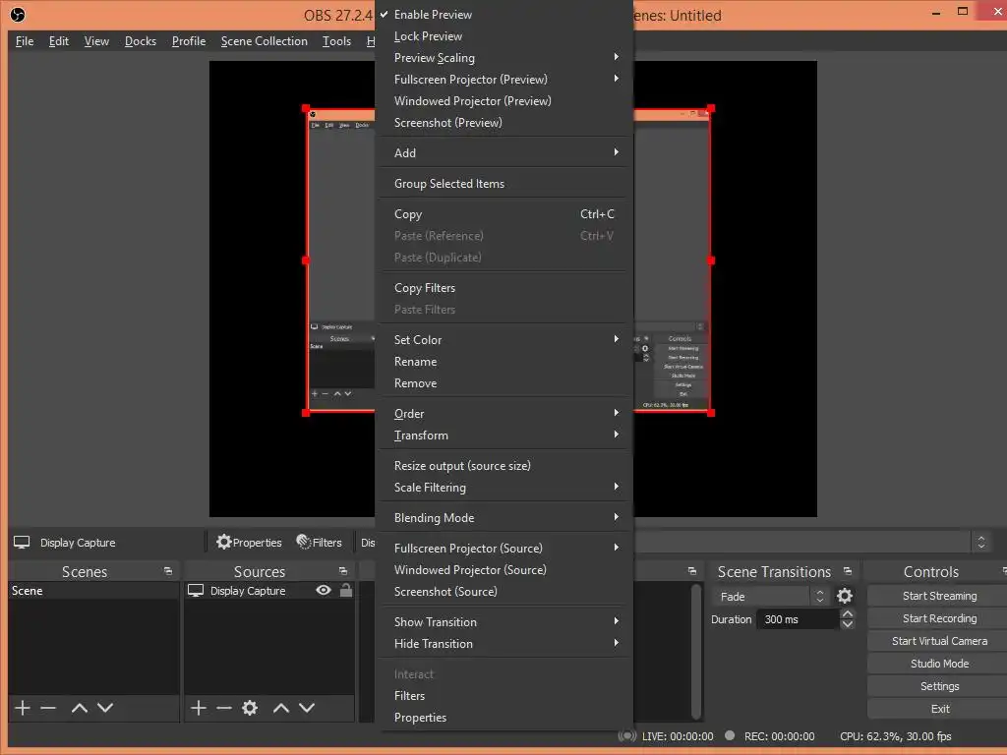1007x755 pixels.
Task: Open the Profile menu
Action: click(189, 41)
